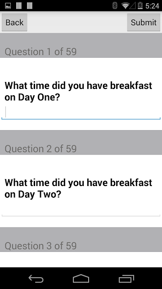The image size is (162, 289).
Task: Tap the 5:24 clock in status bar
Action: 152,6
